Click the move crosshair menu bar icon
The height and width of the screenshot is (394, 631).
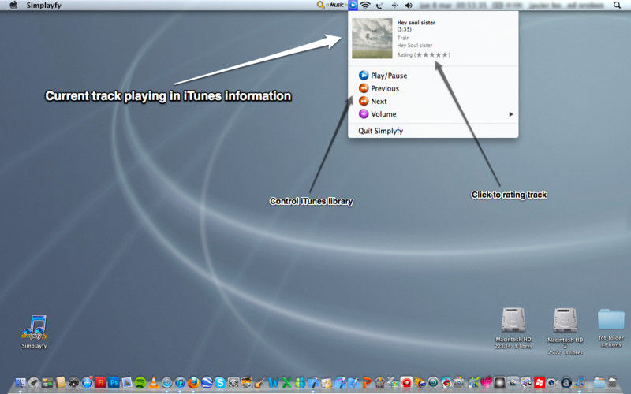tap(394, 6)
